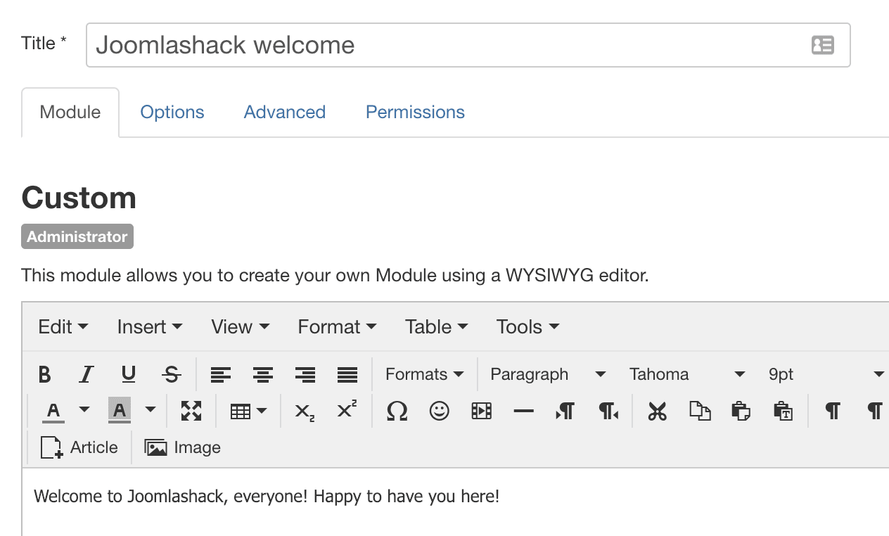Switch to the Options tab

[x=172, y=113]
